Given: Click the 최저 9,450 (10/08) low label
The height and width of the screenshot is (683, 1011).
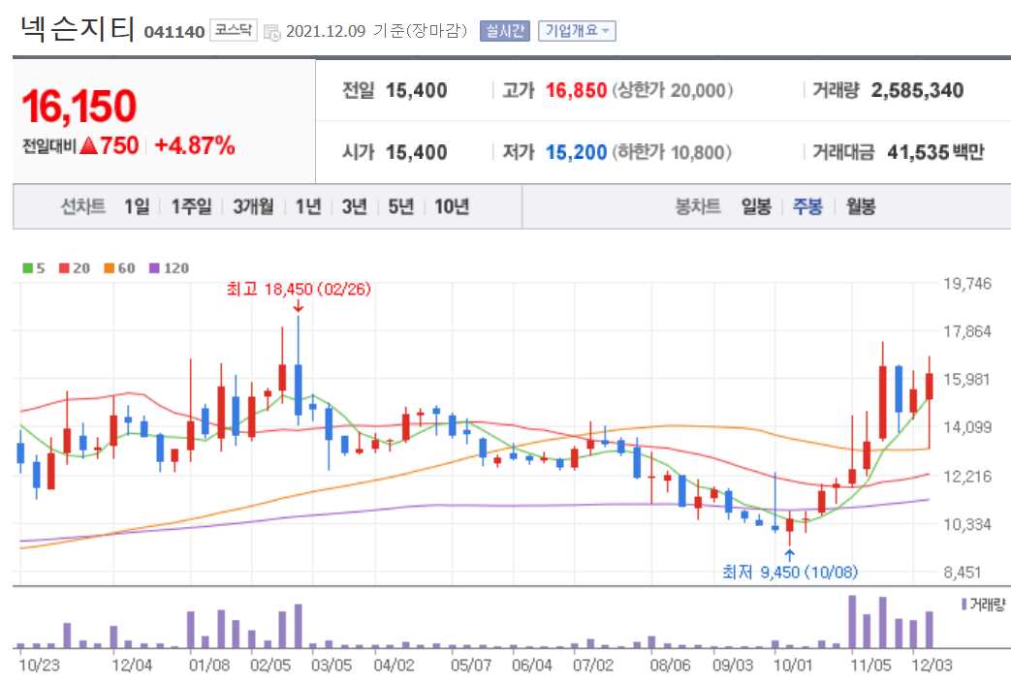Looking at the screenshot, I should pos(790,572).
